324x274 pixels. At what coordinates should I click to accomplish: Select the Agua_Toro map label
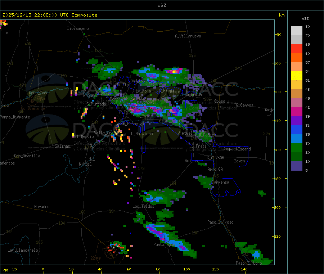39,93
